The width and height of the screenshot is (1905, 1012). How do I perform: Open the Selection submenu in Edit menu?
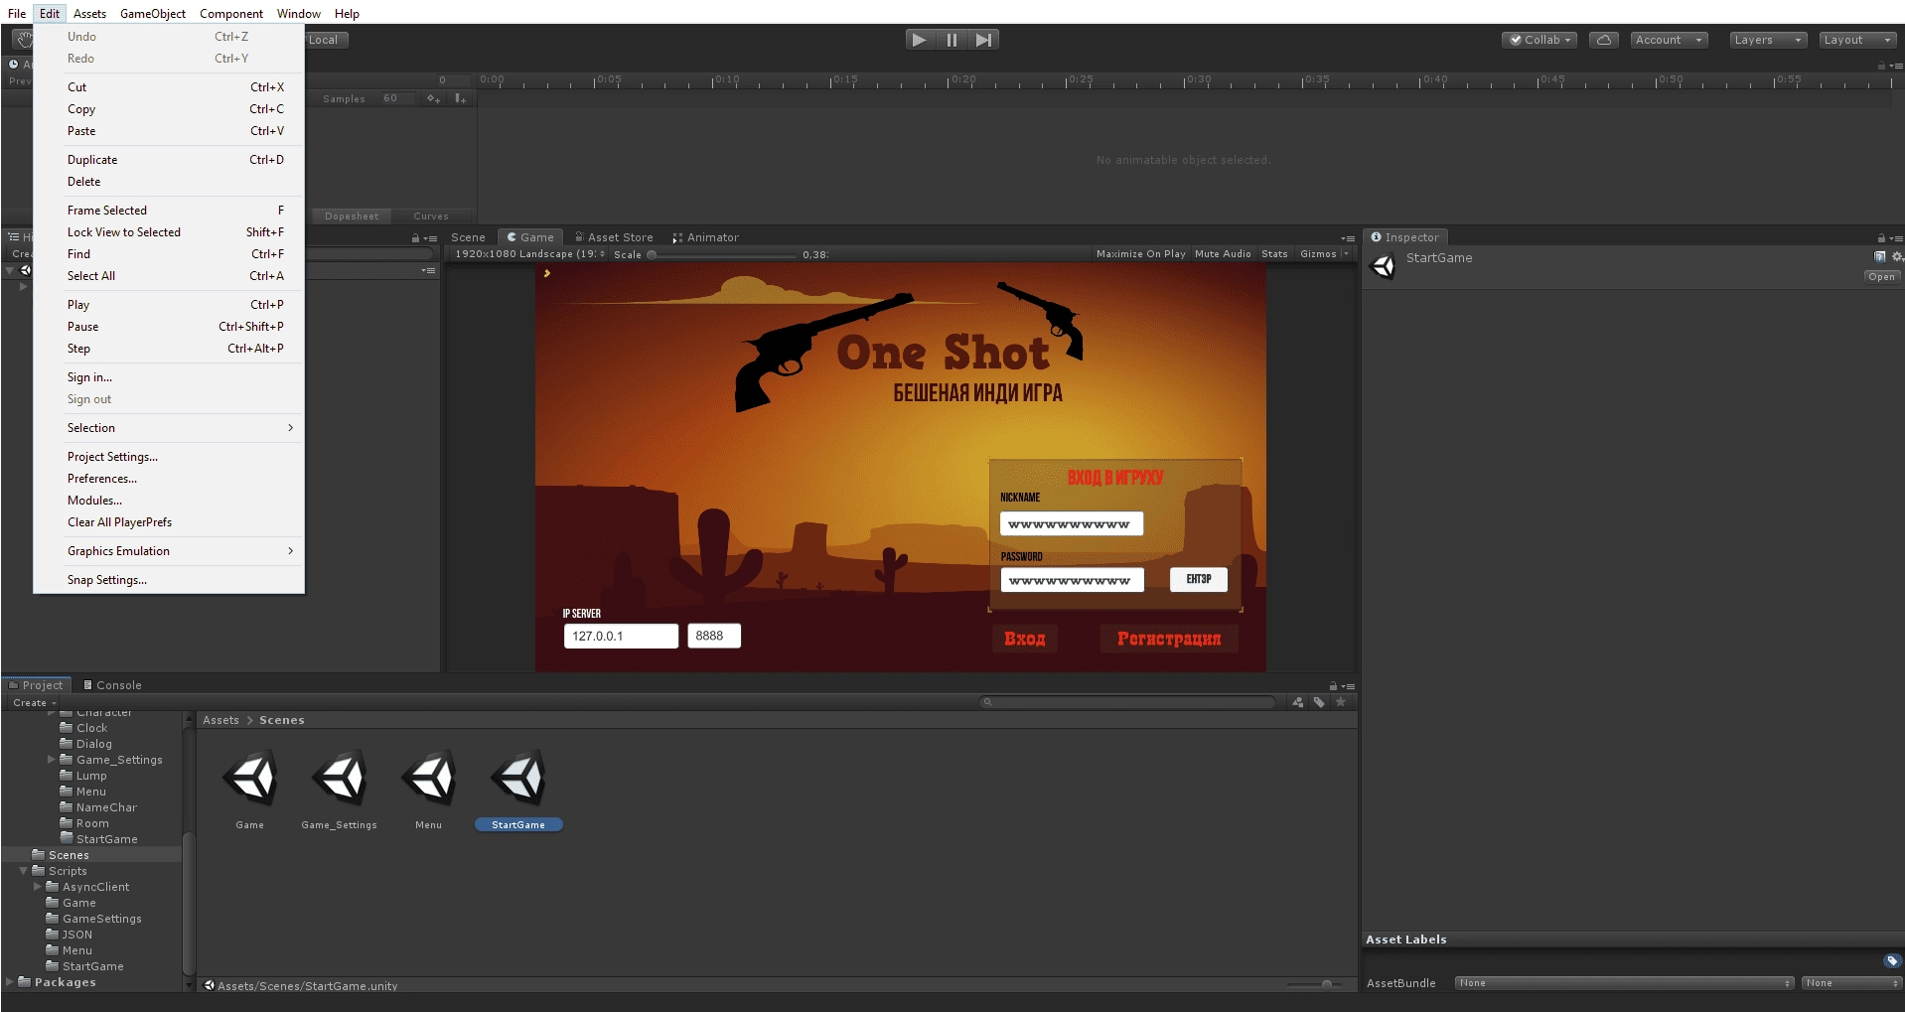[169, 428]
